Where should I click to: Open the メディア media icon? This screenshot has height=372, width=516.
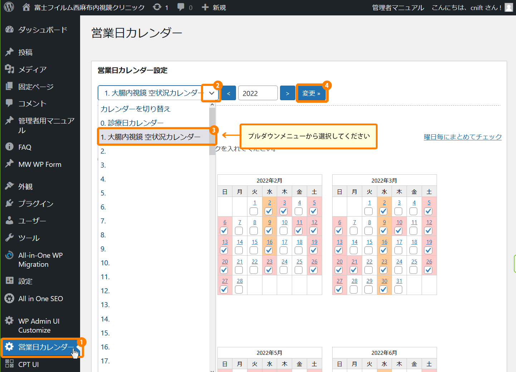(10, 69)
